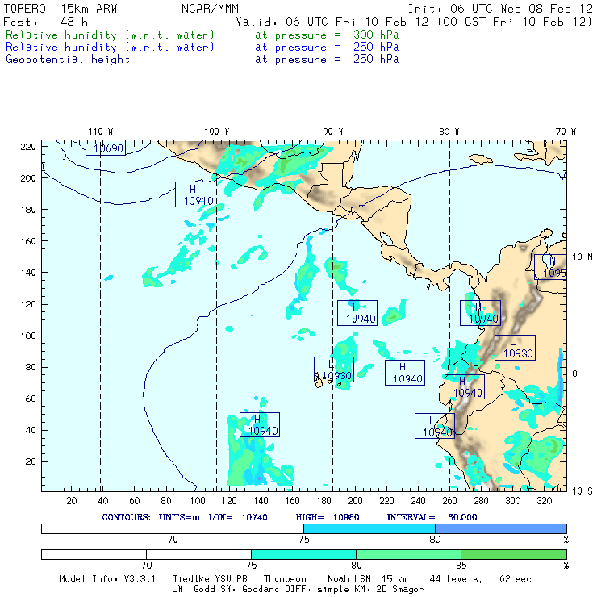Click the dark blue segment of upper color bar
Screen dimensions: 597x597
click(x=500, y=528)
